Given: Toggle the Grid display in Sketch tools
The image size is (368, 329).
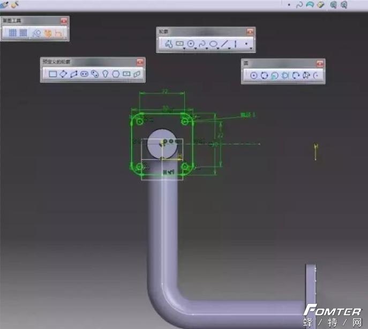Looking at the screenshot, I should 13,33.
